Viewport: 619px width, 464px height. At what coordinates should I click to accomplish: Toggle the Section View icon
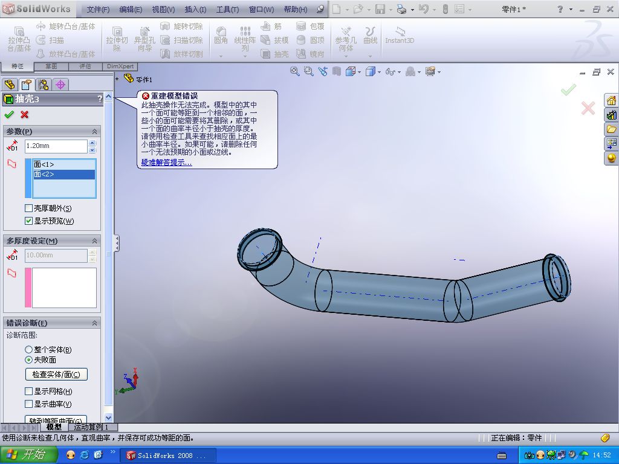[x=336, y=71]
